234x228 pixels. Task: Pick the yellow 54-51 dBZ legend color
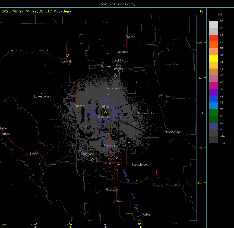pyautogui.click(x=213, y=58)
